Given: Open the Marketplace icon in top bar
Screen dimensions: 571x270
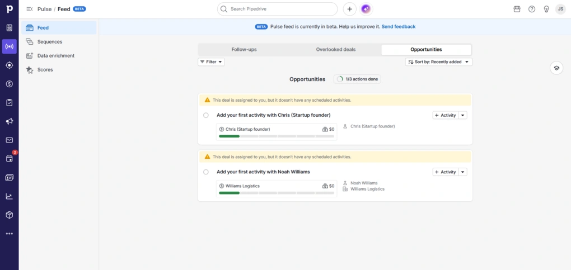Looking at the screenshot, I should pyautogui.click(x=517, y=9).
